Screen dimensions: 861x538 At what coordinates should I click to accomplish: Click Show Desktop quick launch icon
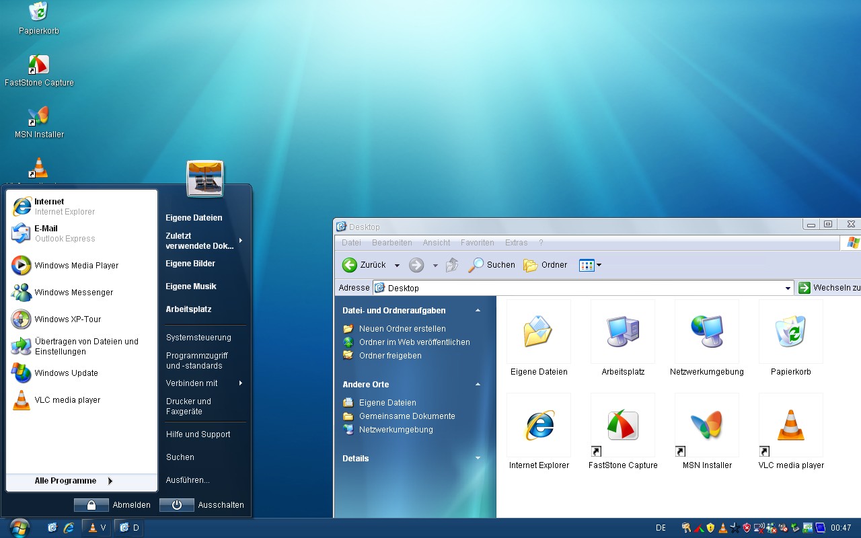click(x=52, y=528)
